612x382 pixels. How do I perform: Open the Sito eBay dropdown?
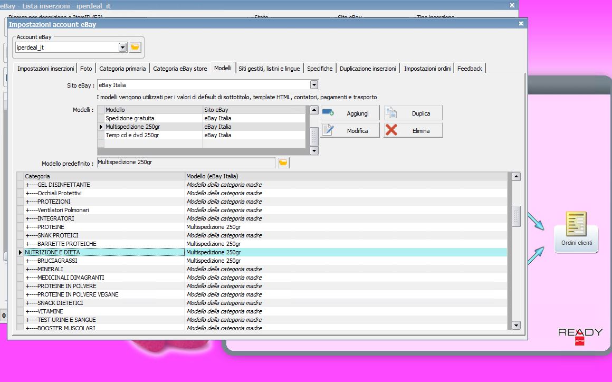(x=314, y=84)
